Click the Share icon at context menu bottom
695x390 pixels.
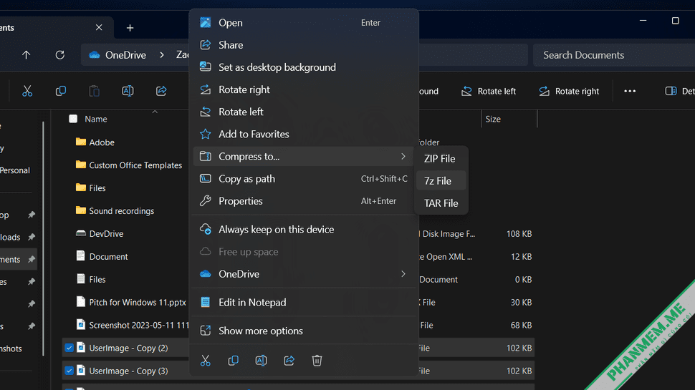(289, 361)
